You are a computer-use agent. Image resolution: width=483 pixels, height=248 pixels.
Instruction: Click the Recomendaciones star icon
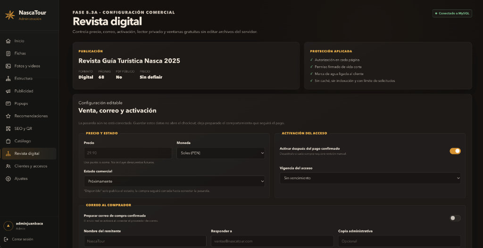click(x=8, y=116)
